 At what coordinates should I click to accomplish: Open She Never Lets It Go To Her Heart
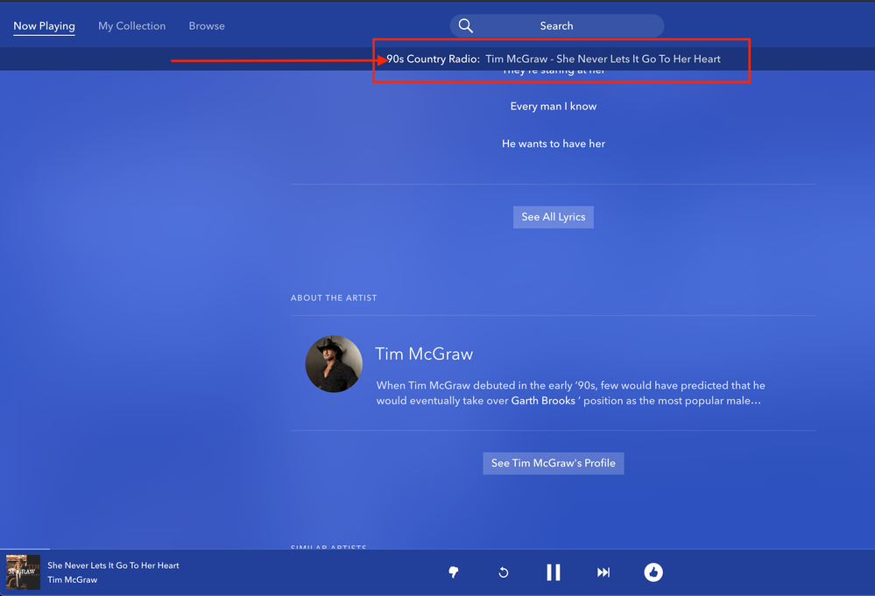click(112, 565)
